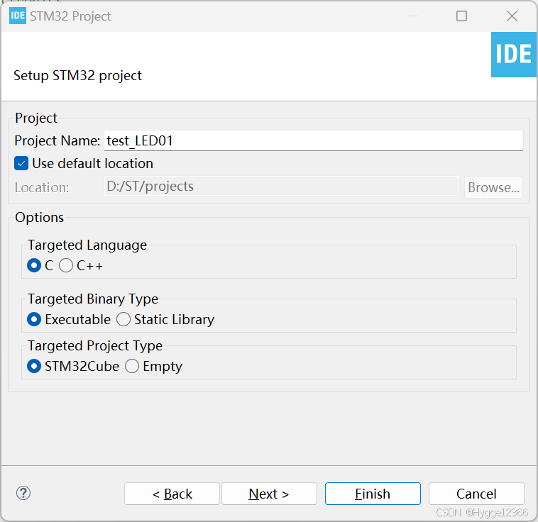Maximize the STM32 Project window

tap(461, 16)
